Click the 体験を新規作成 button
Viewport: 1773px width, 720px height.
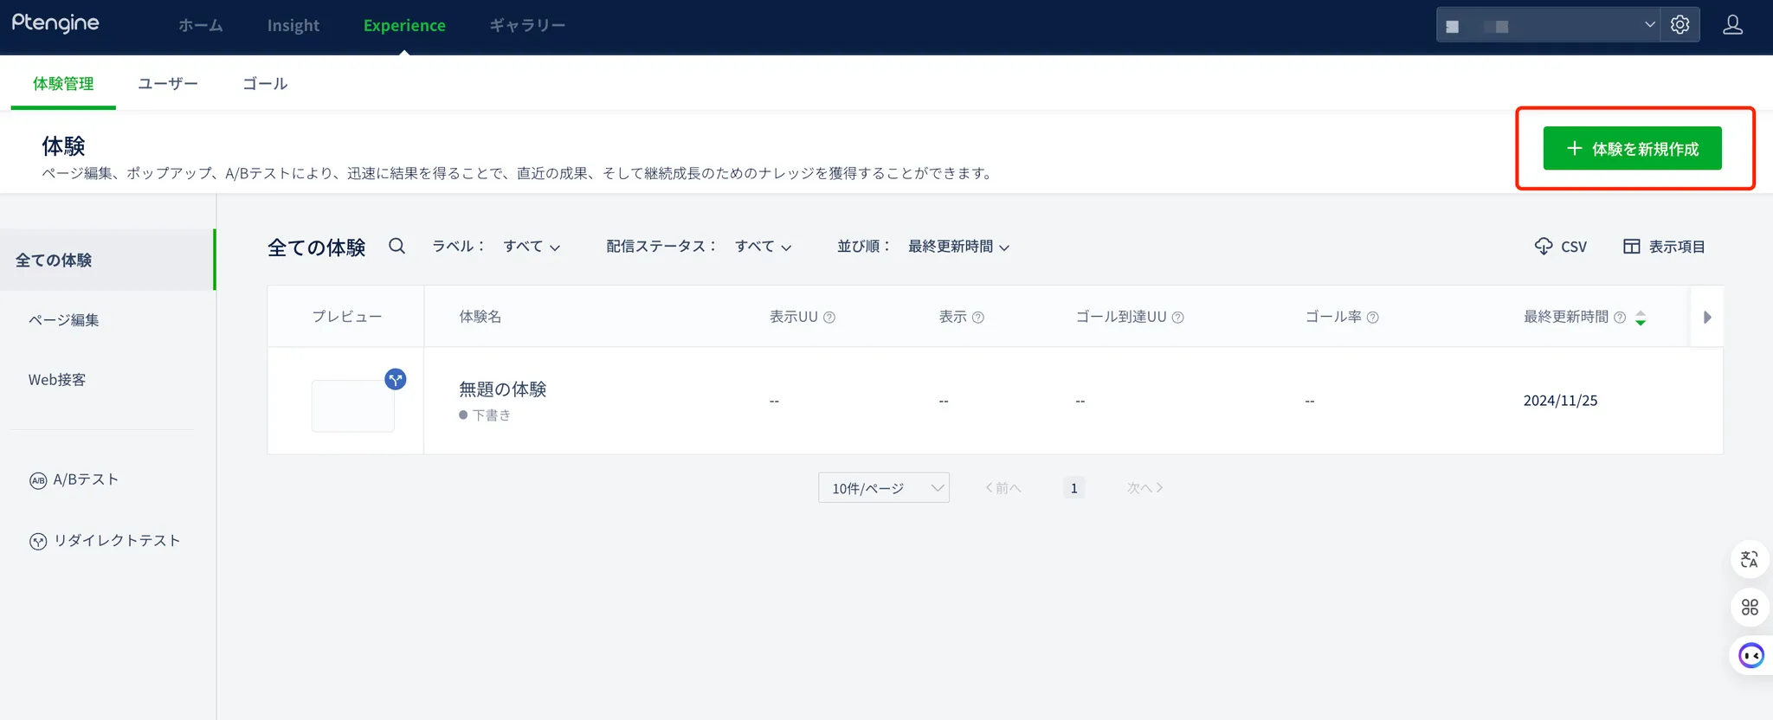(x=1632, y=149)
